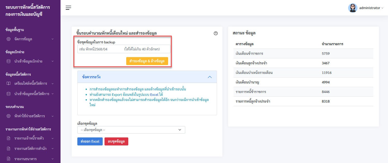The height and width of the screenshot is (163, 388).
Task: Click the รายงานเจ้าหนี้รายตัว document icon
Action: (x=9, y=138)
